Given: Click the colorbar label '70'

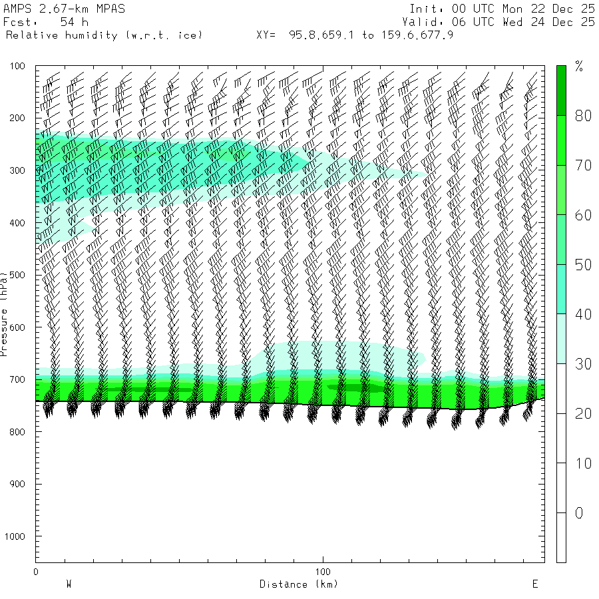Looking at the screenshot, I should point(583,166).
